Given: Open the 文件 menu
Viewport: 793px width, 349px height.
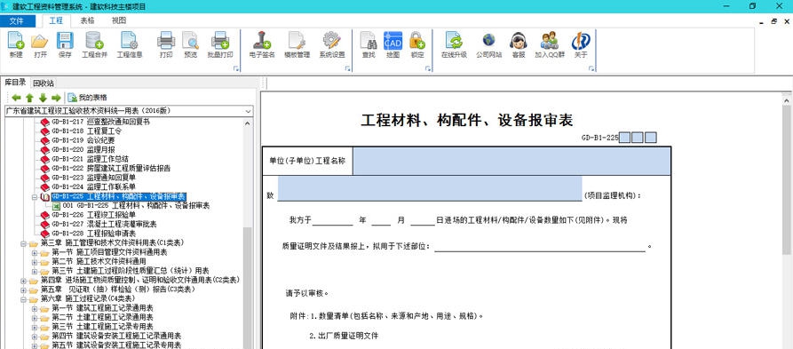Looking at the screenshot, I should click(x=17, y=20).
